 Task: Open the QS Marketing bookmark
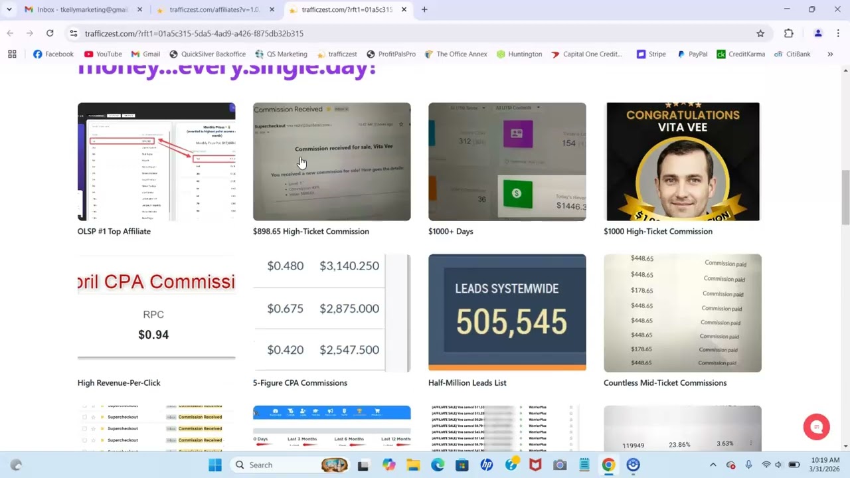coord(280,54)
